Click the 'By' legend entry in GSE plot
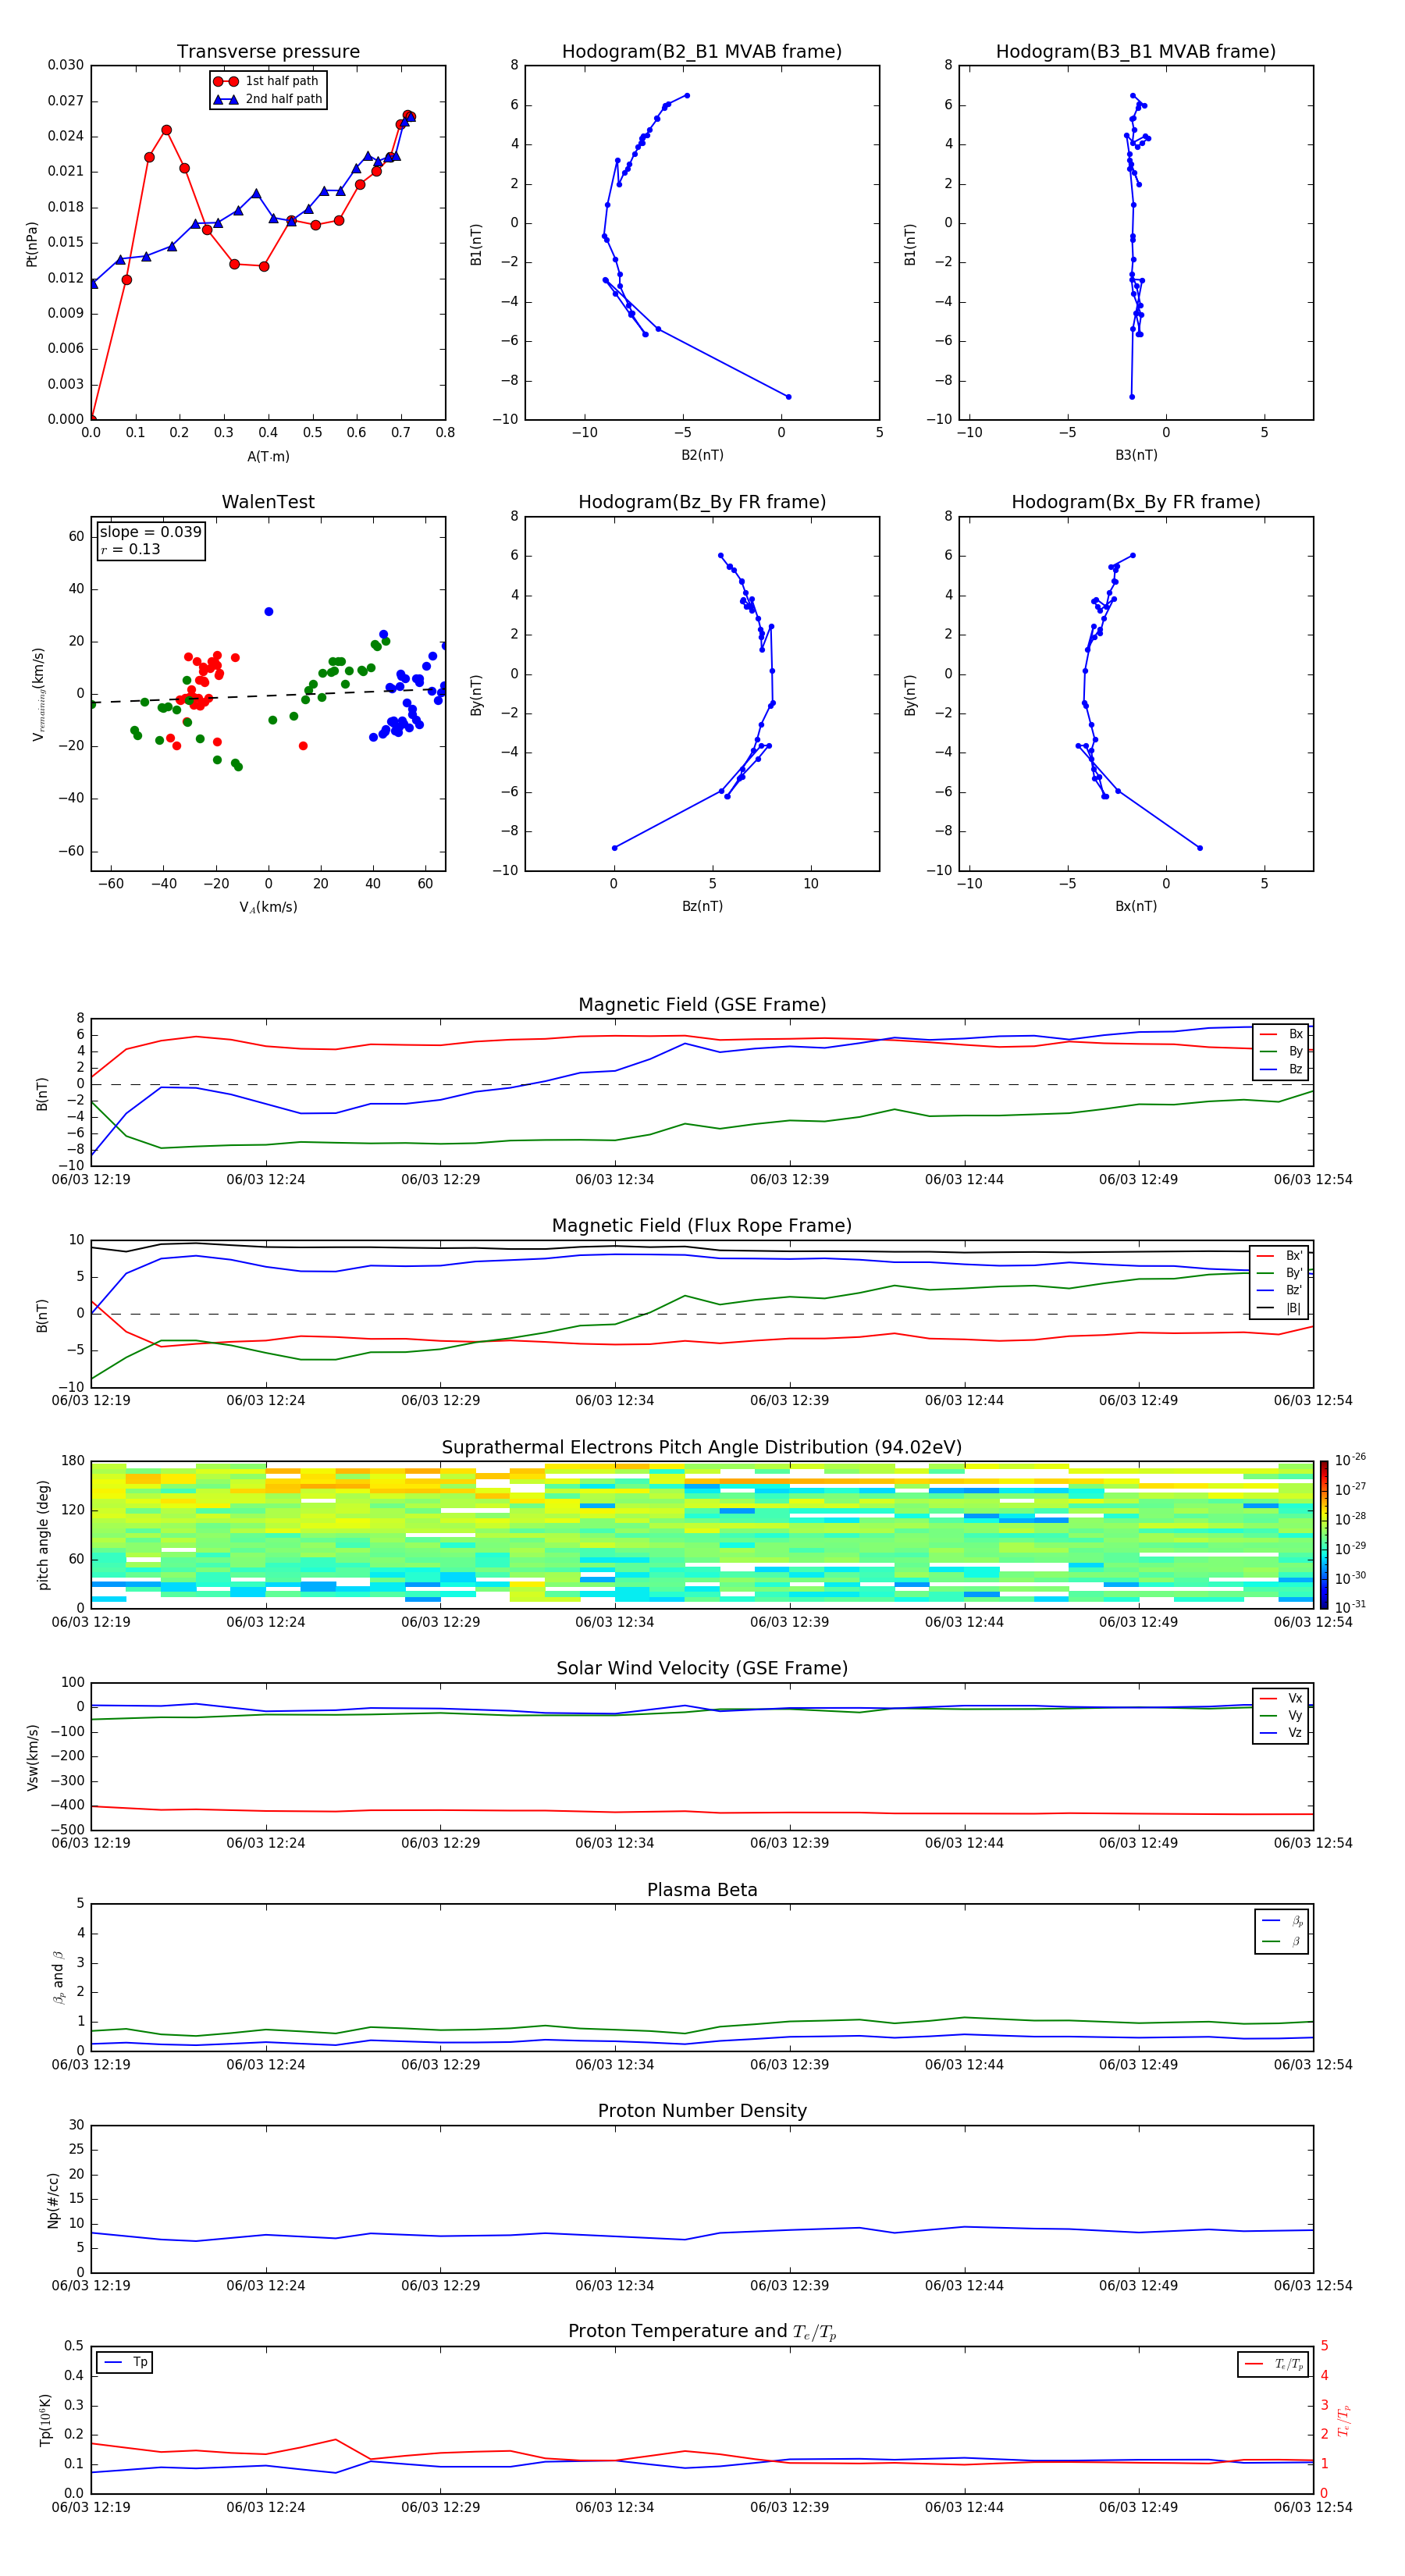The height and width of the screenshot is (2576, 1405). 1281,1052
